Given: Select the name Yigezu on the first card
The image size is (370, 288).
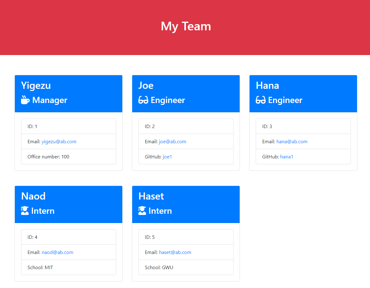Looking at the screenshot, I should (36, 85).
